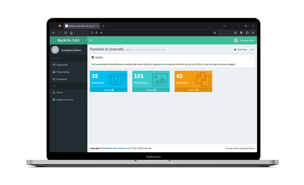
Task: Click the picture icon on Photo Gallery card
Action: [x=160, y=79]
